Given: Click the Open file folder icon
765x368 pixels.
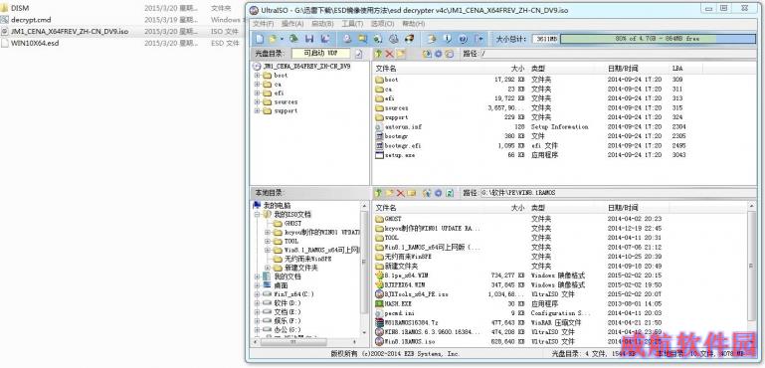Looking at the screenshot, I should click(273, 39).
